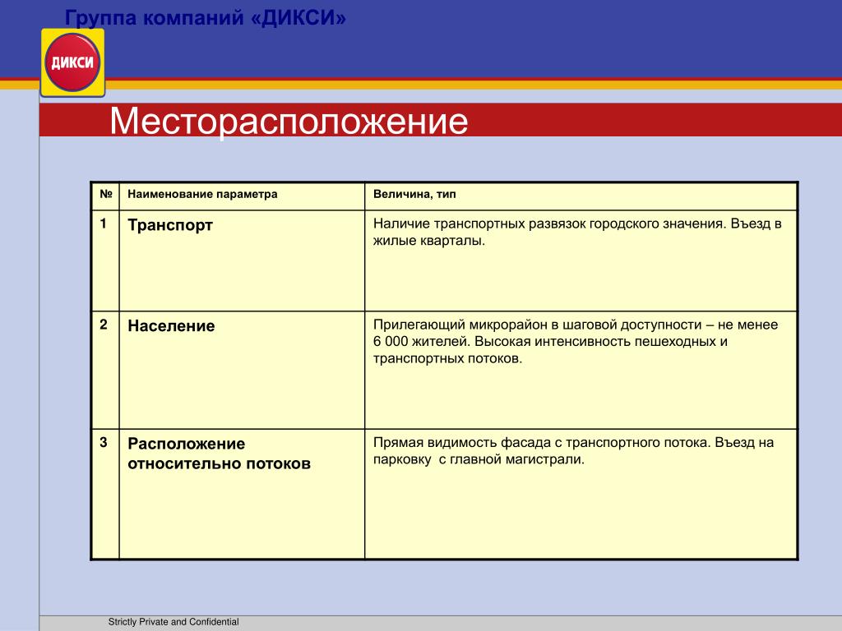The width and height of the screenshot is (842, 631).
Task: Click the 'Транспорт' parameter cell
Action: [243, 260]
